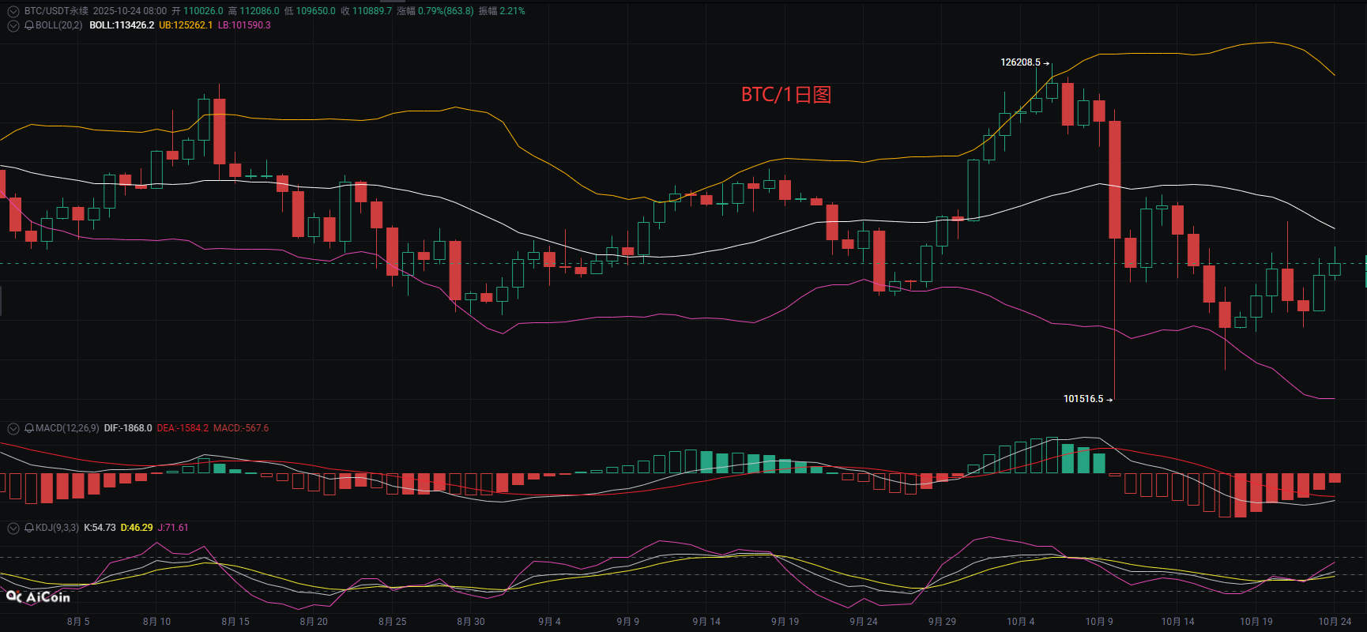
Task: Click the BTC/USDT perpetual pair name
Action: click(x=56, y=11)
